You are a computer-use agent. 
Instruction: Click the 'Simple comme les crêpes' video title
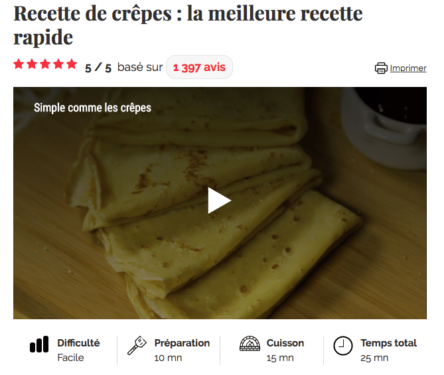93,108
